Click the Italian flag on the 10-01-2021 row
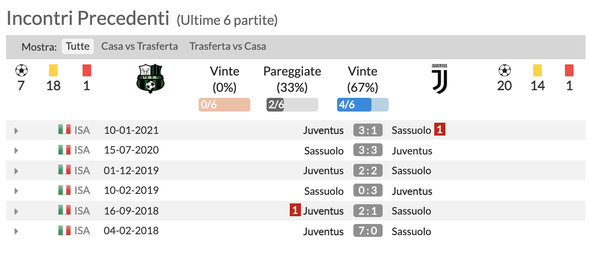Viewport: 589px width, 254px height. [x=64, y=130]
